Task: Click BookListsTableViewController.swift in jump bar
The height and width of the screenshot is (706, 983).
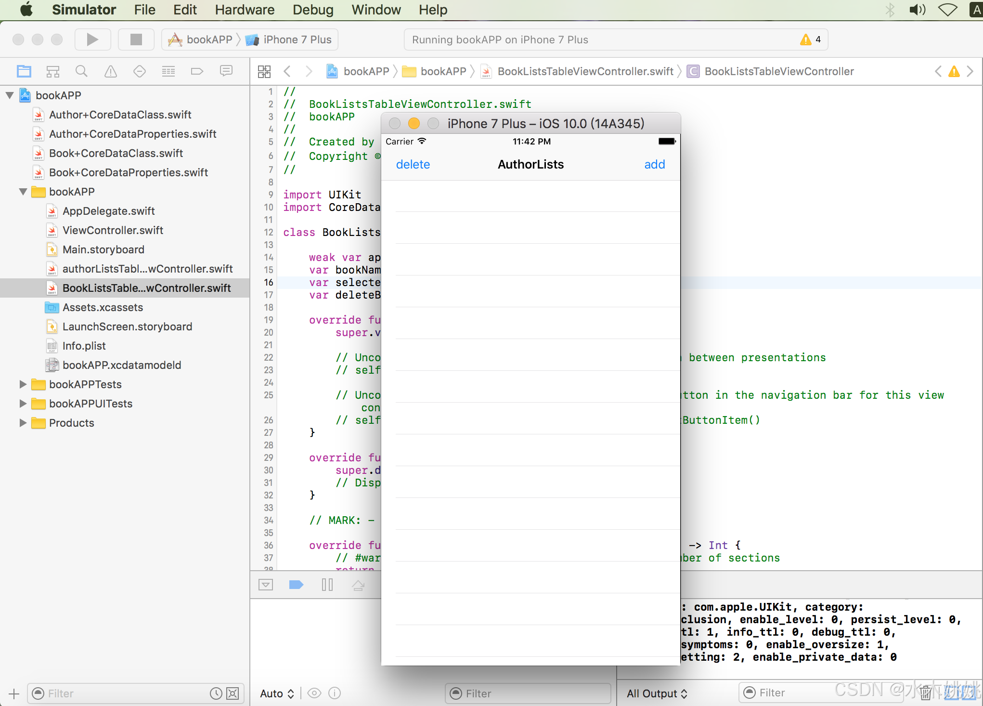Action: tap(578, 71)
